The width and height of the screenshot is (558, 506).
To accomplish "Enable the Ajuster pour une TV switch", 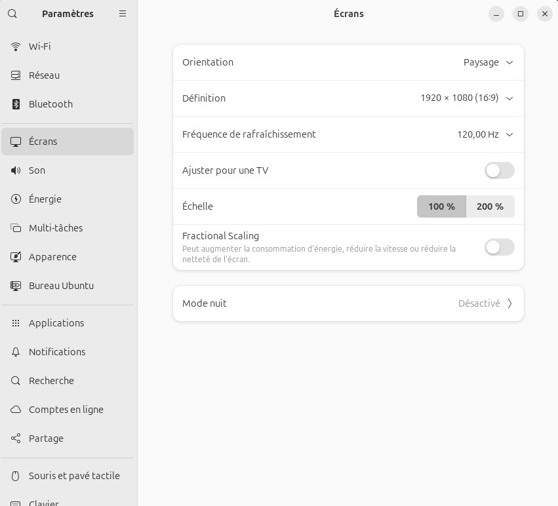I will pos(499,170).
